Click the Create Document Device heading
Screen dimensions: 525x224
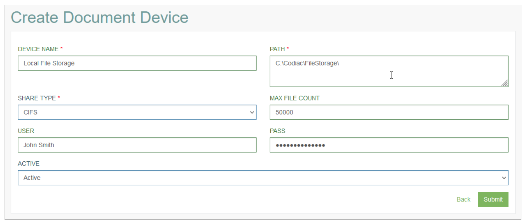tap(100, 17)
